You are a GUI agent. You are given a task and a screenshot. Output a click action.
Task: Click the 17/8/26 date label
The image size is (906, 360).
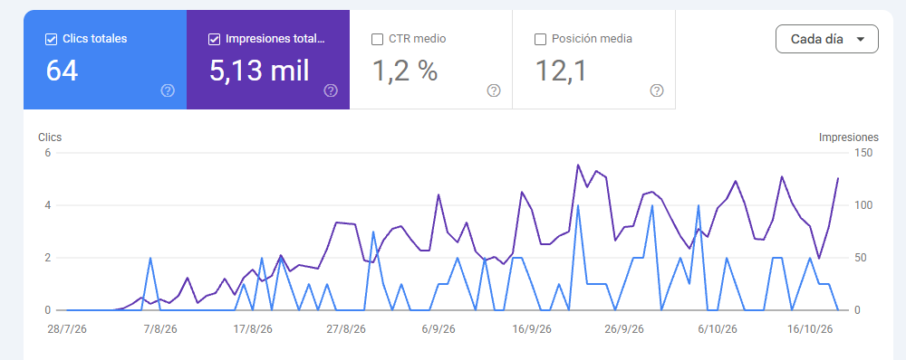pyautogui.click(x=253, y=329)
